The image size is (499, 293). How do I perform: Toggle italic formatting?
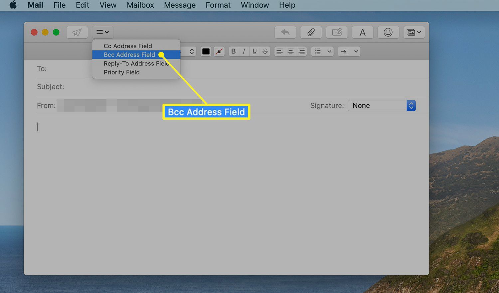click(244, 51)
